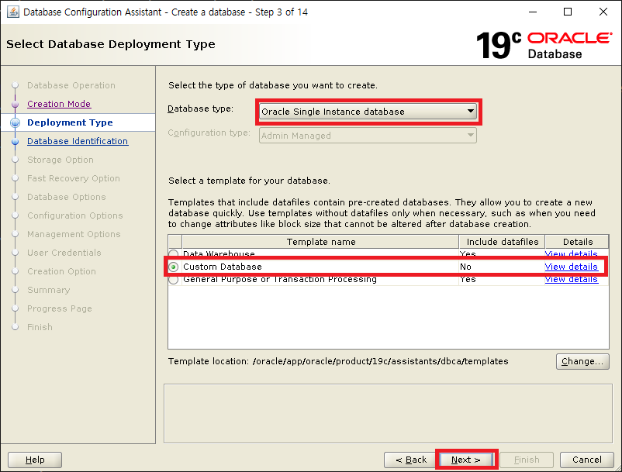Click the User Credentials step label
This screenshot has height=472, width=622.
tap(64, 253)
